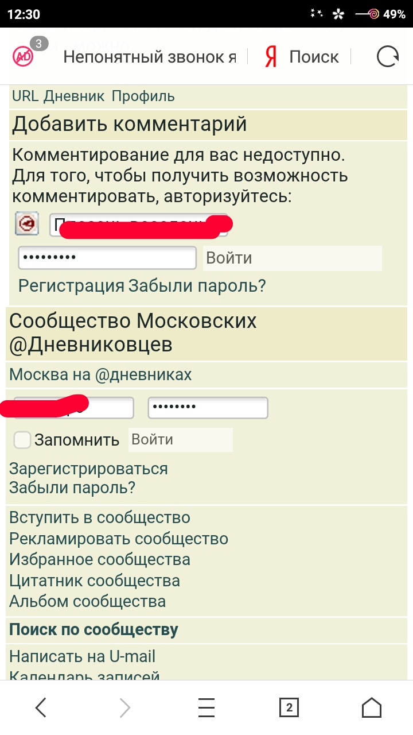Check the Запомнить checkbox
This screenshot has width=413, height=735.
click(x=22, y=440)
